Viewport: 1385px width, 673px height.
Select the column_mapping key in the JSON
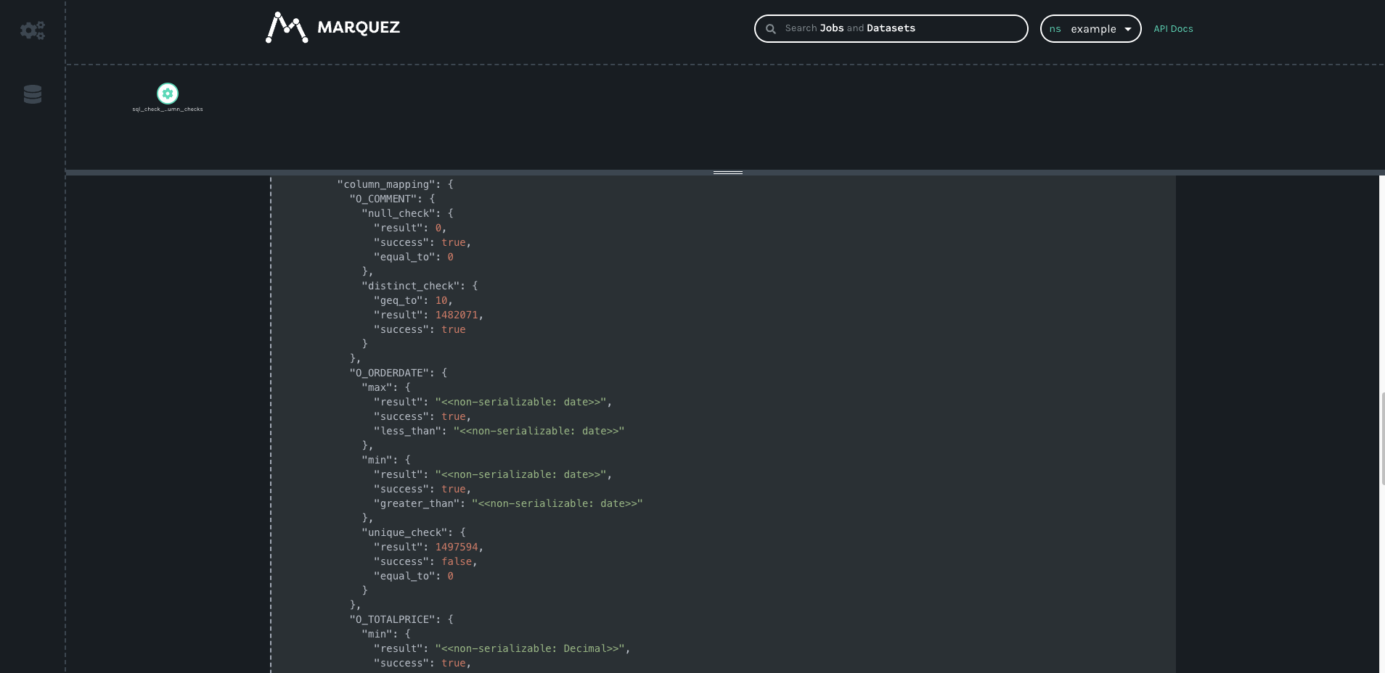coord(390,184)
